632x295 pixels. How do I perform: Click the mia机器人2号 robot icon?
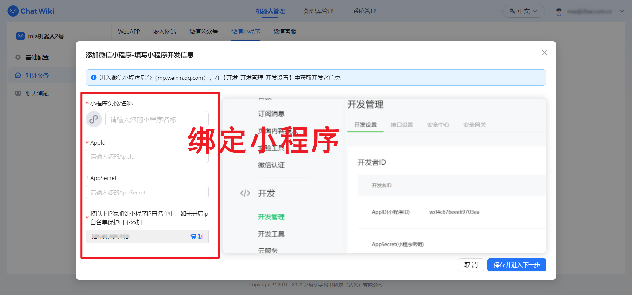pyautogui.click(x=20, y=36)
